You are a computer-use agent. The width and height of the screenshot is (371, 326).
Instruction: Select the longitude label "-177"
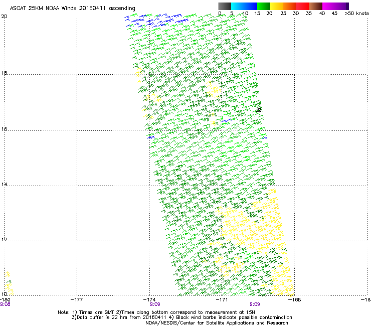point(77,300)
